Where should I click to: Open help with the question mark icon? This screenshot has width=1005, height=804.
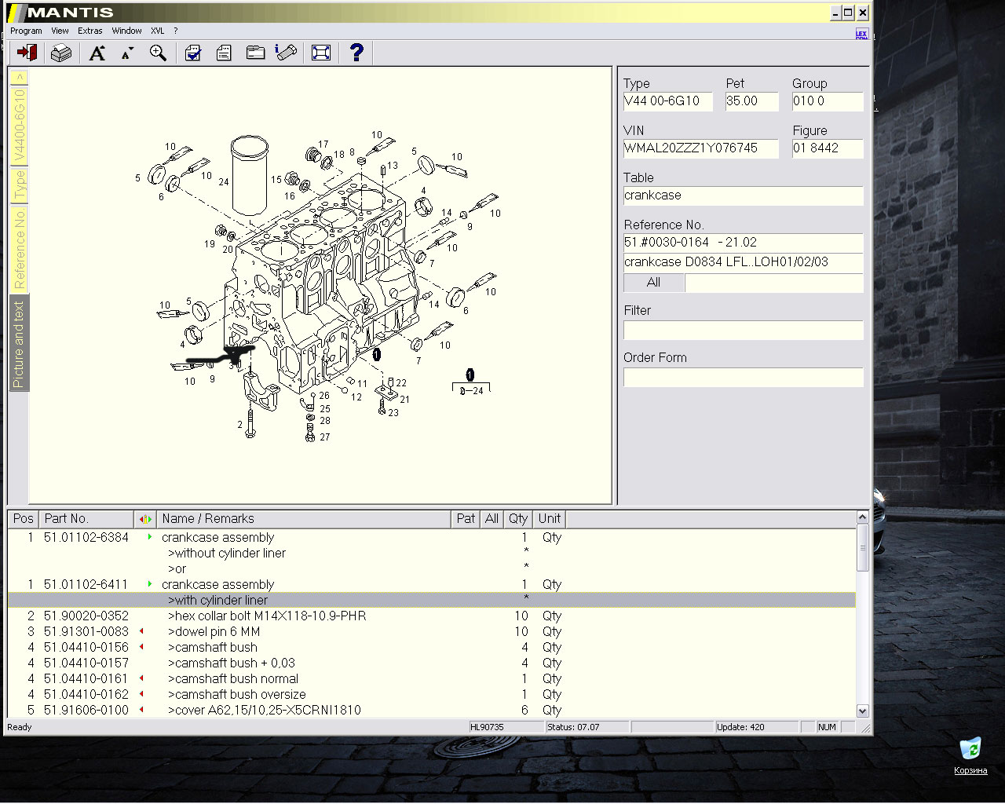click(356, 53)
